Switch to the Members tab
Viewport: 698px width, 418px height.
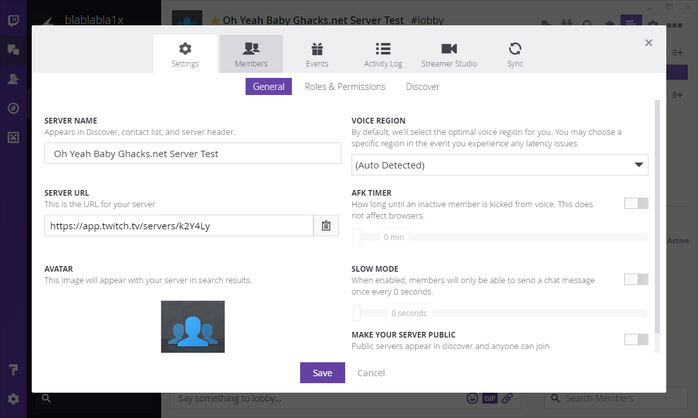pyautogui.click(x=251, y=54)
